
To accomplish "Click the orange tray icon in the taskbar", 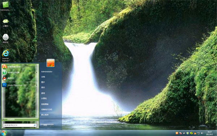I will pyautogui.click(x=177, y=133).
